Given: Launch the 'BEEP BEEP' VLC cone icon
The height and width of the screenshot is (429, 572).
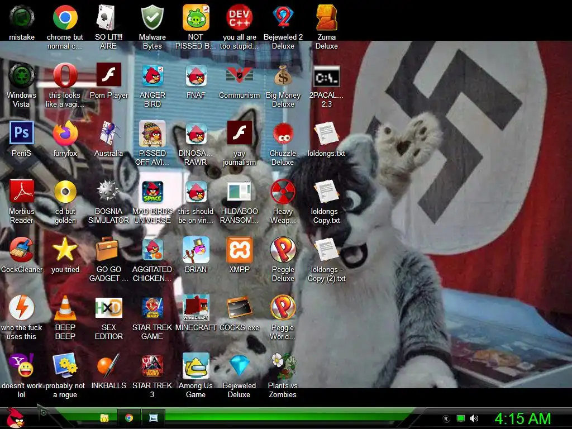Looking at the screenshot, I should (65, 308).
